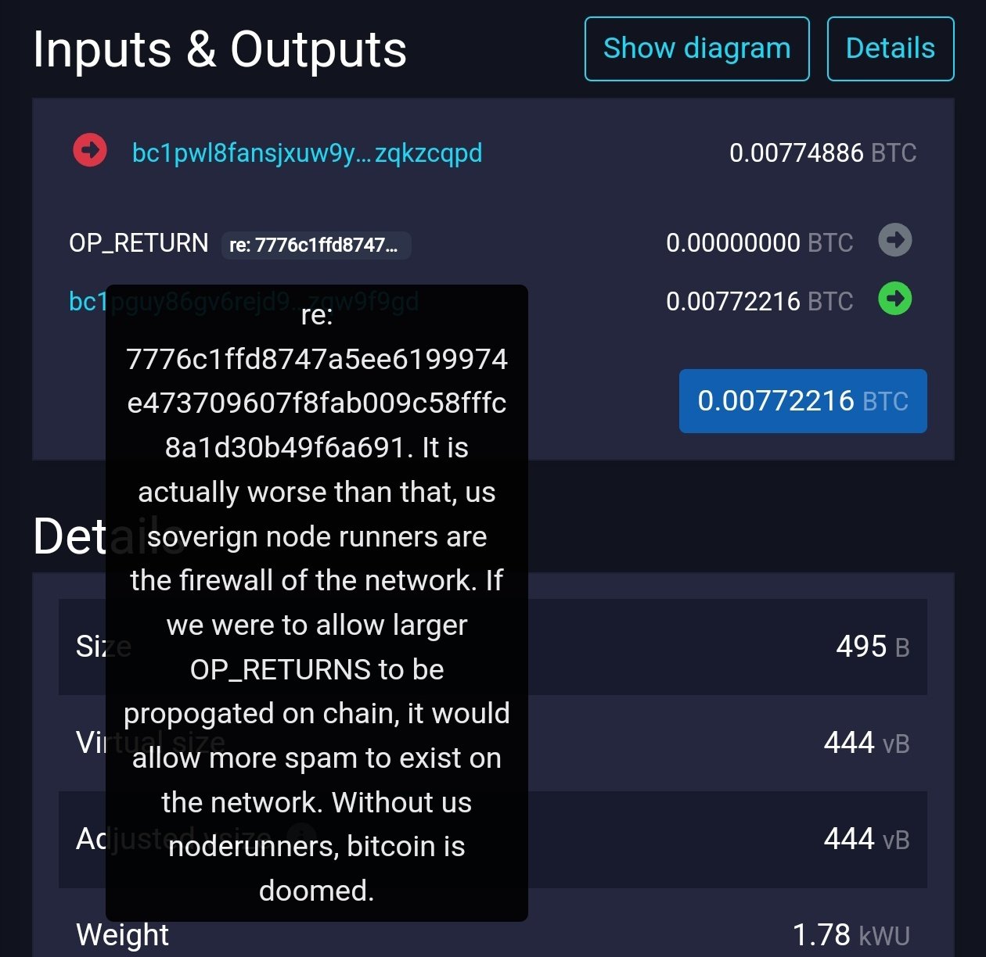
Task: Click the OP_RETURN label text
Action: point(139,243)
